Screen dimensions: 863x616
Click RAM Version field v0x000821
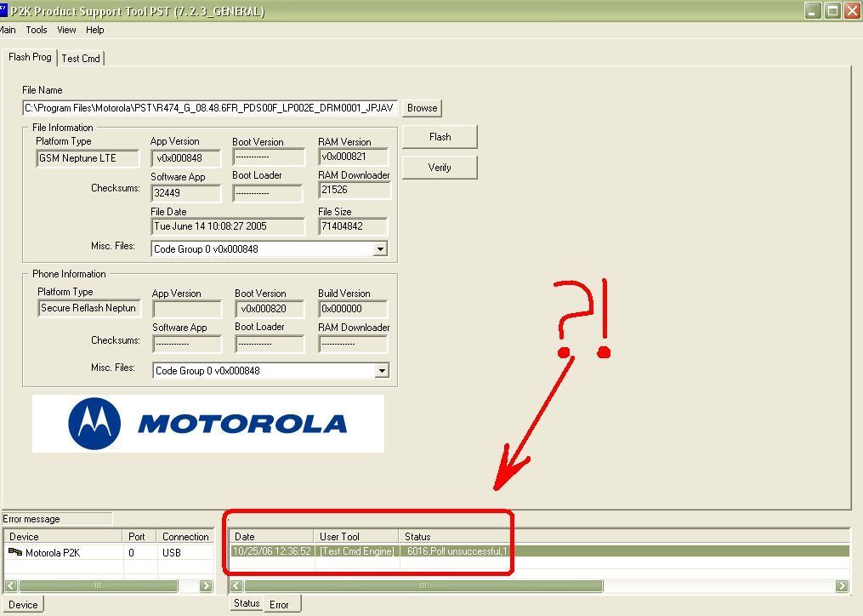click(x=354, y=157)
